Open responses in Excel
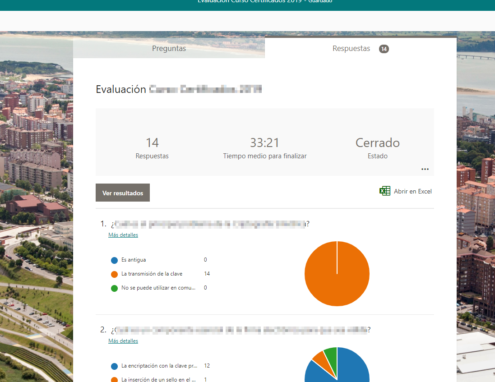Viewport: 495px width, 382px height. click(x=405, y=191)
